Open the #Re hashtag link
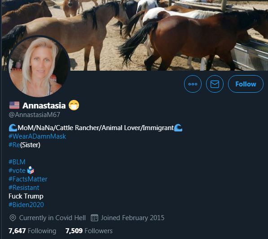 [14, 145]
